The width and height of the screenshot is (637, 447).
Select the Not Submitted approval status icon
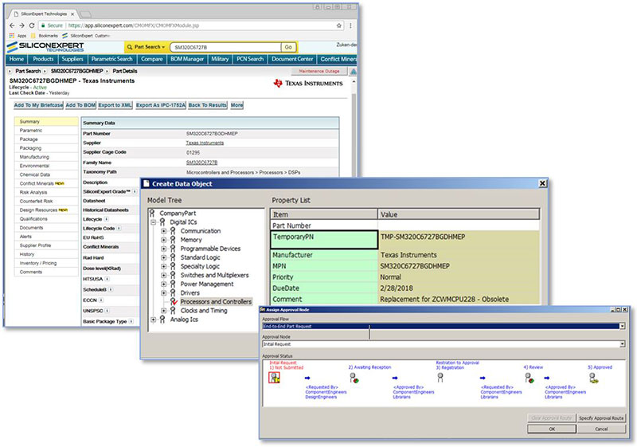pos(274,378)
